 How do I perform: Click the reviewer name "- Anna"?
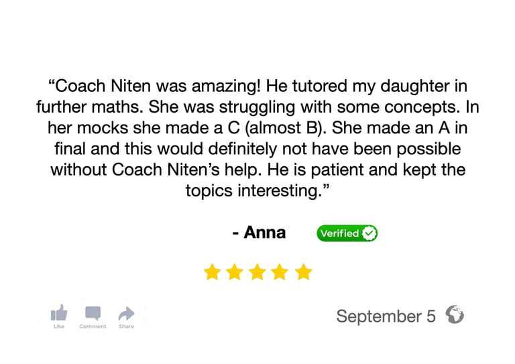pos(259,233)
